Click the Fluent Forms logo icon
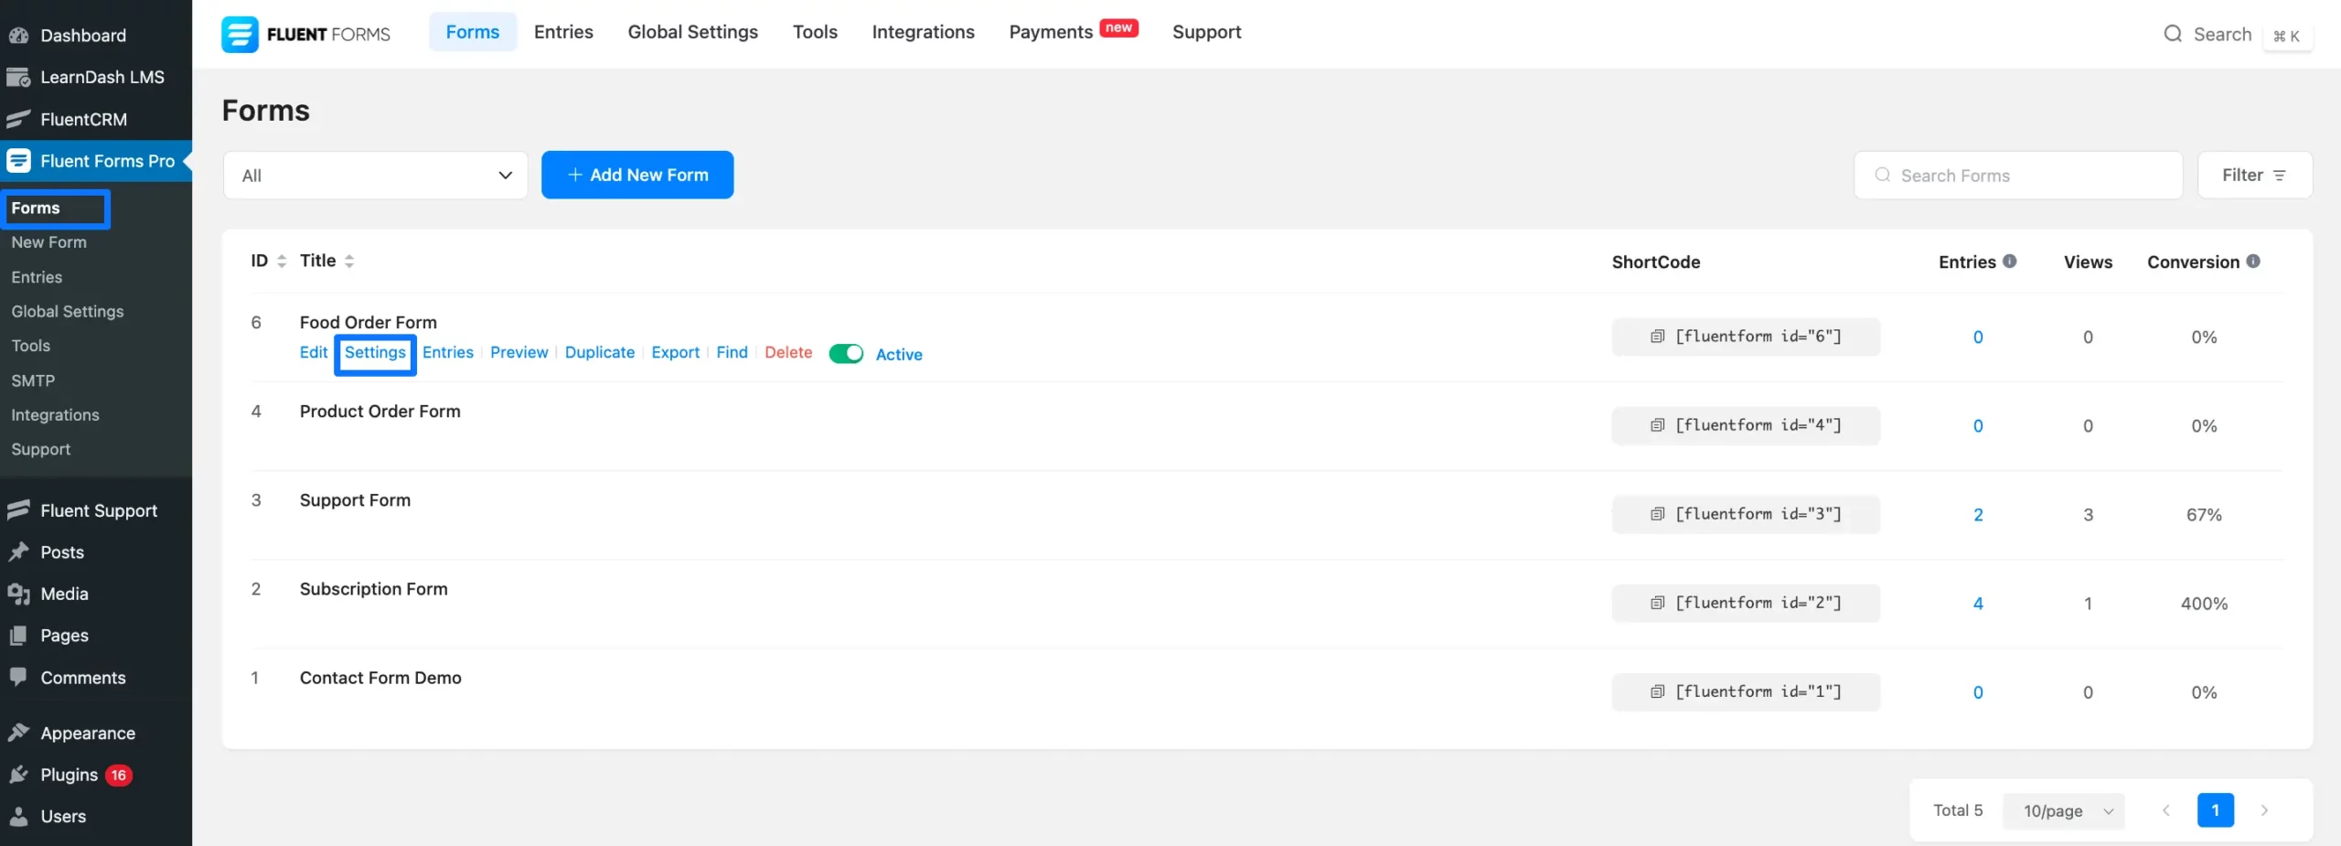The width and height of the screenshot is (2341, 846). point(239,34)
